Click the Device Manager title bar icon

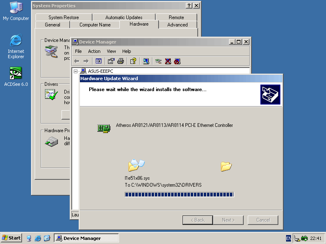click(75, 42)
